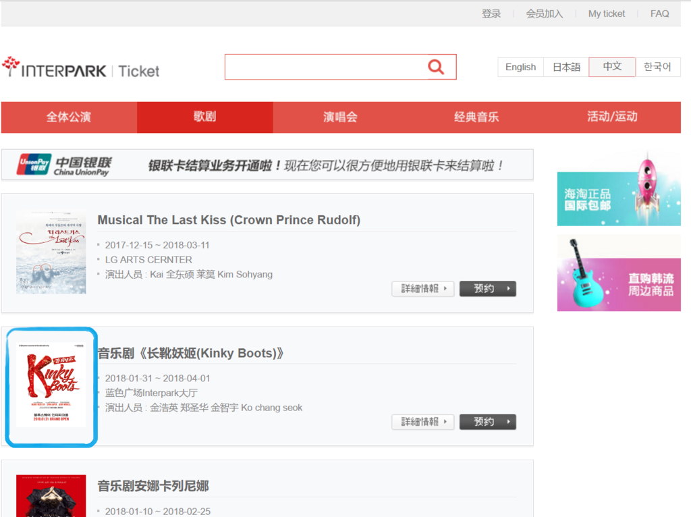
Task: Open the Interpark Ticket logo
Action: point(81,67)
